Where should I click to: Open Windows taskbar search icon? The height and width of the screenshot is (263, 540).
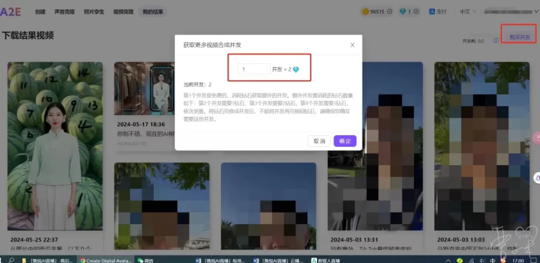(x=12, y=260)
